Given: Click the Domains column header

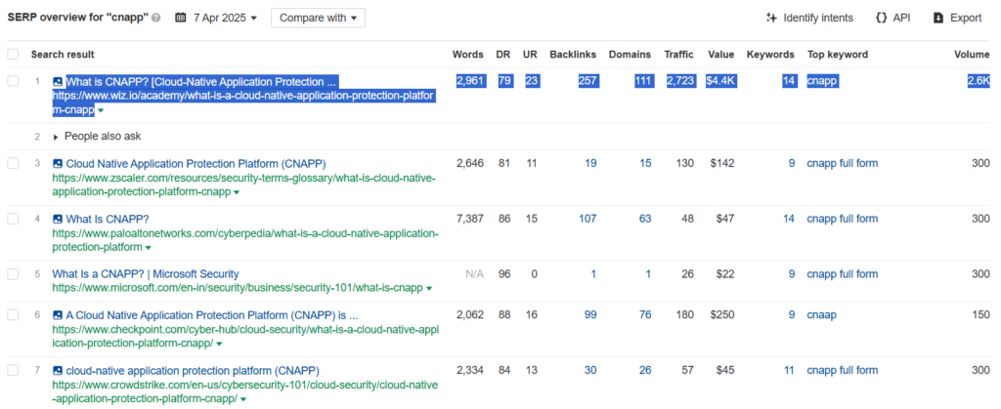Looking at the screenshot, I should [630, 55].
